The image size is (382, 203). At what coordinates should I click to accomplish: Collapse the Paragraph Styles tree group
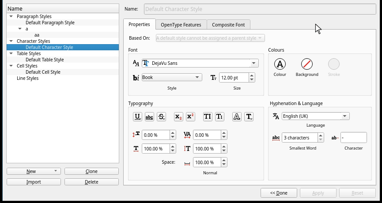tap(10, 16)
